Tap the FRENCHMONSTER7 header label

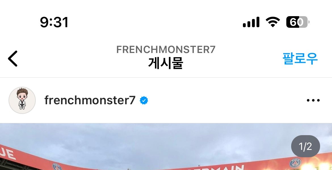point(166,50)
